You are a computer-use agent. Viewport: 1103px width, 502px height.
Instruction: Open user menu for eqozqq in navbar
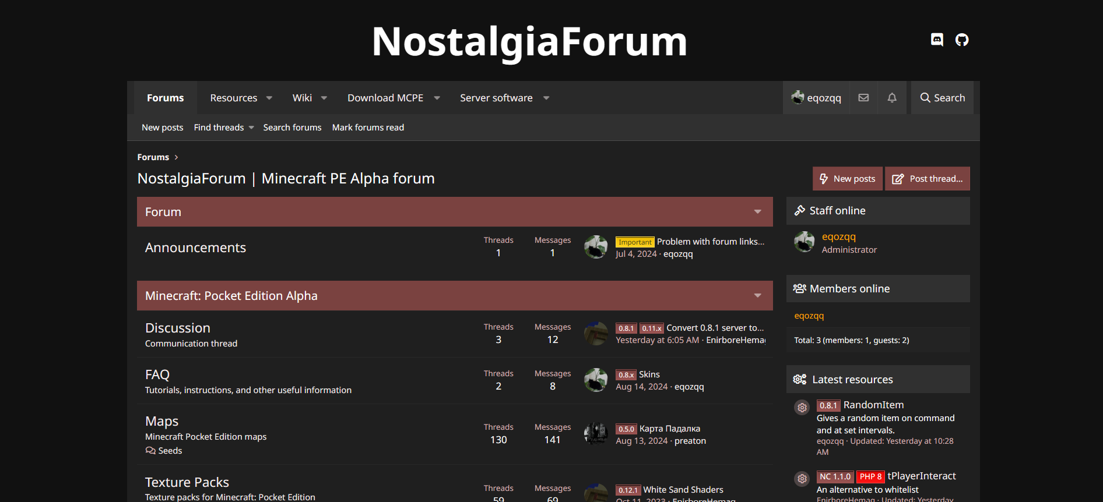point(816,98)
